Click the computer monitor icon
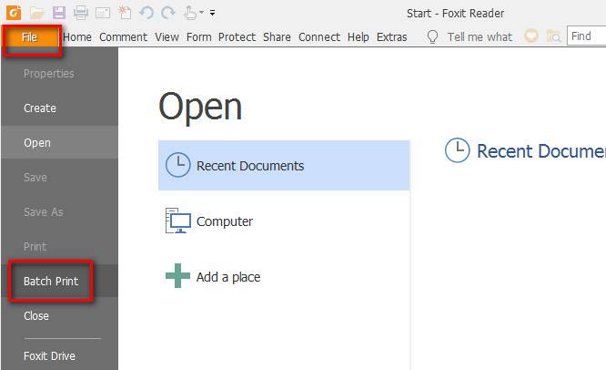 pos(178,221)
